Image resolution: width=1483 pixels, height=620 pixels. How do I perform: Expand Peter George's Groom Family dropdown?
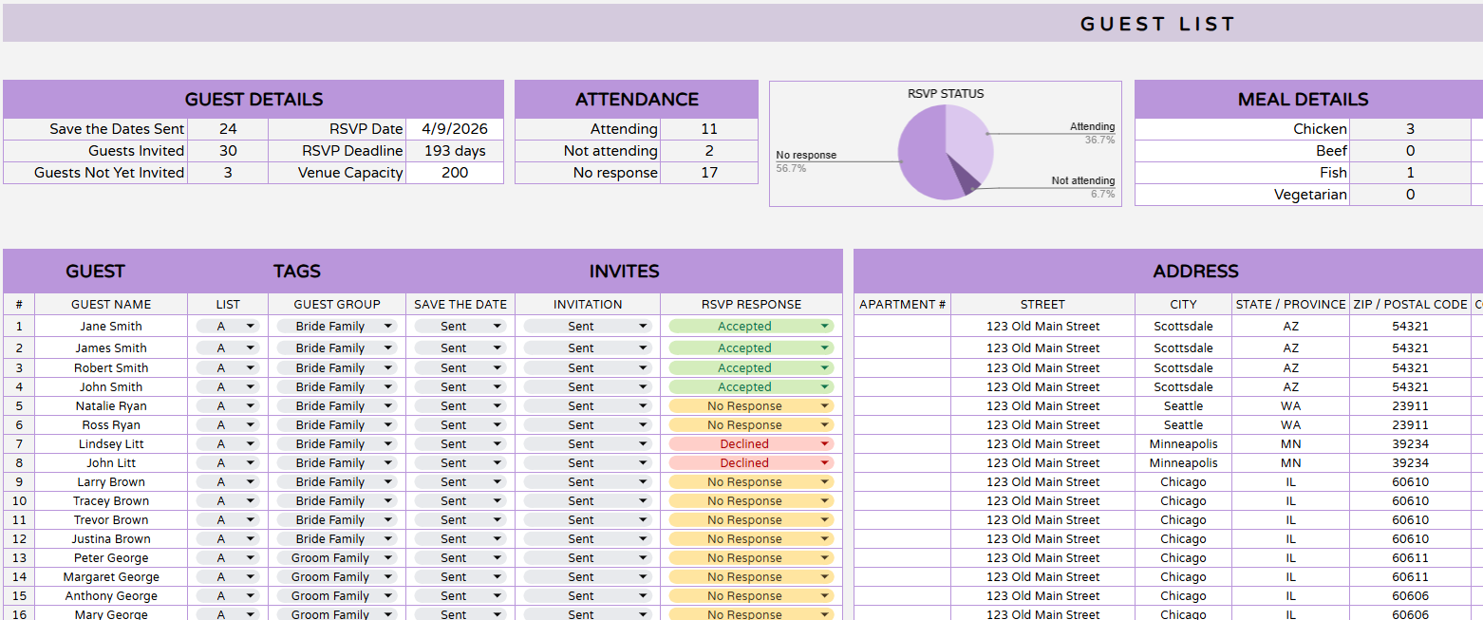coord(387,558)
